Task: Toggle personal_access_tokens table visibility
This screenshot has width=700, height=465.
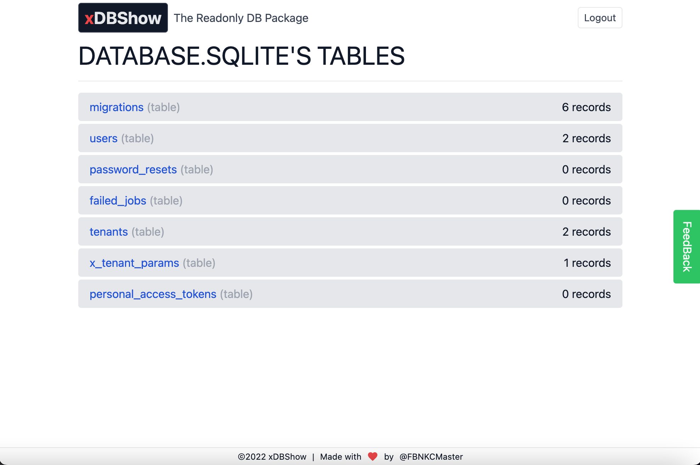Action: [x=350, y=294]
